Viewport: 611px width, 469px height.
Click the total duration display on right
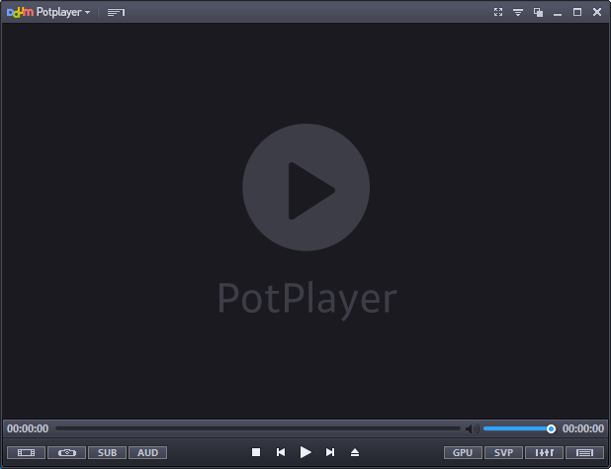(x=583, y=428)
